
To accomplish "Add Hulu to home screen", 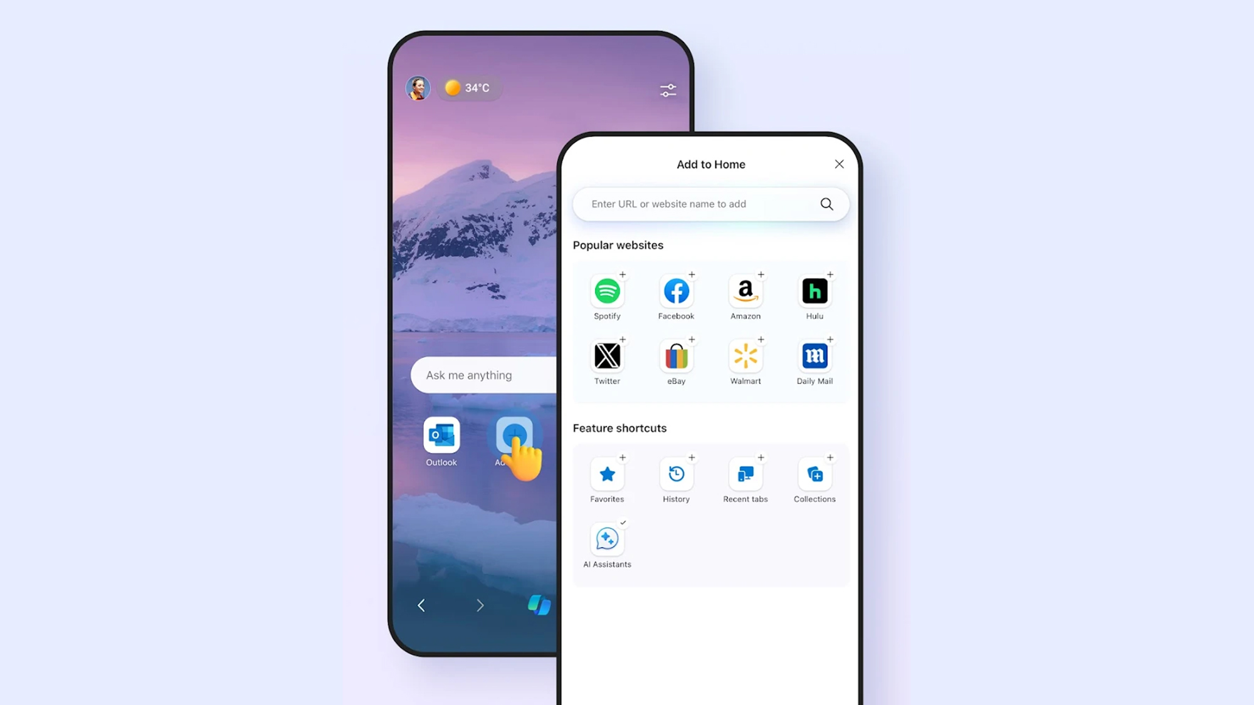I will tap(830, 274).
